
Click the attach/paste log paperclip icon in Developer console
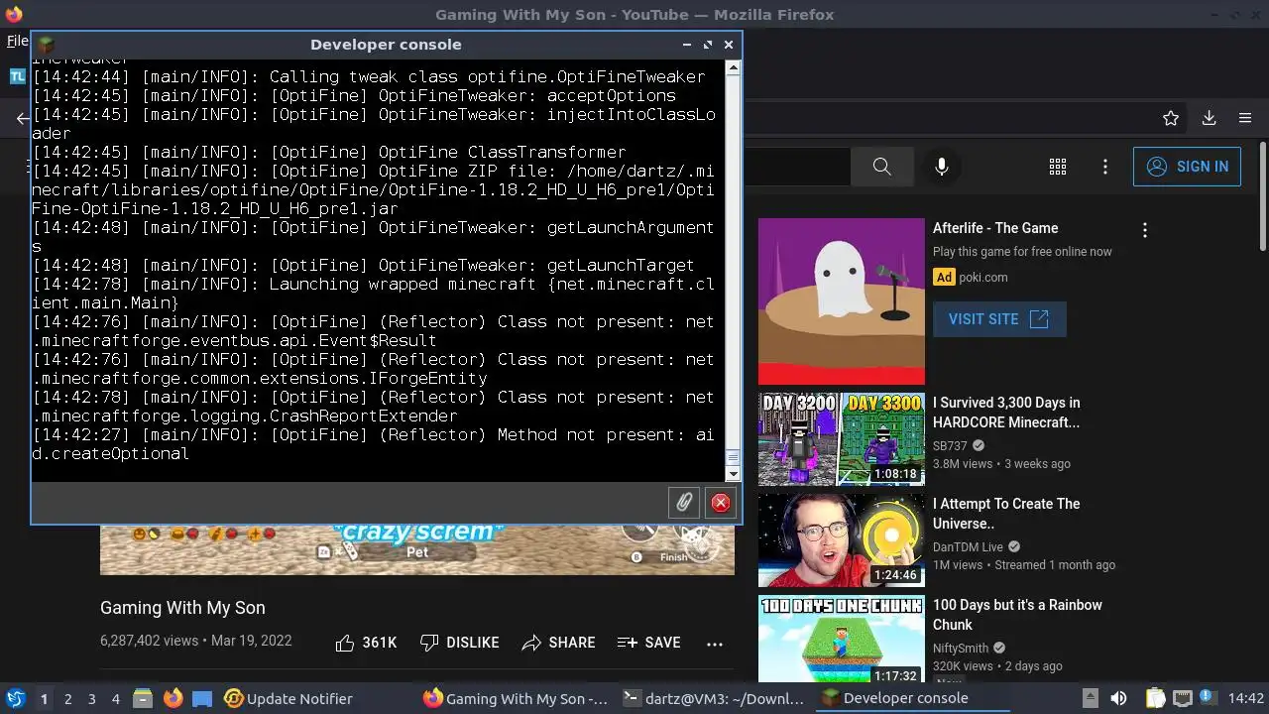pyautogui.click(x=684, y=503)
